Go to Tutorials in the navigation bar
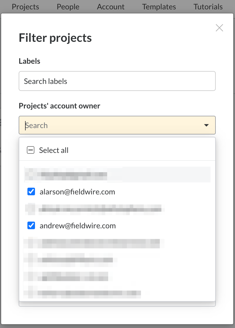Image resolution: width=235 pixels, height=328 pixels. pyautogui.click(x=208, y=6)
